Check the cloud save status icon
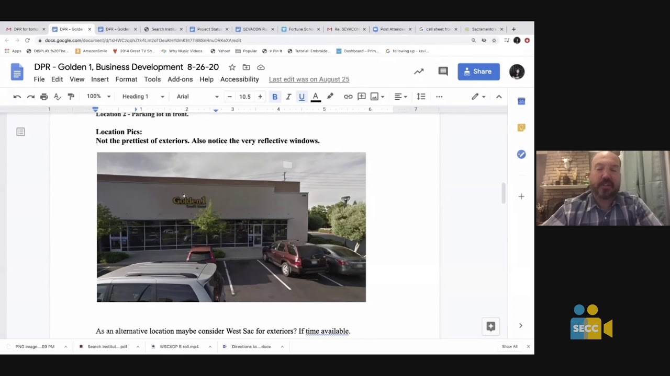The width and height of the screenshot is (670, 376). point(261,67)
